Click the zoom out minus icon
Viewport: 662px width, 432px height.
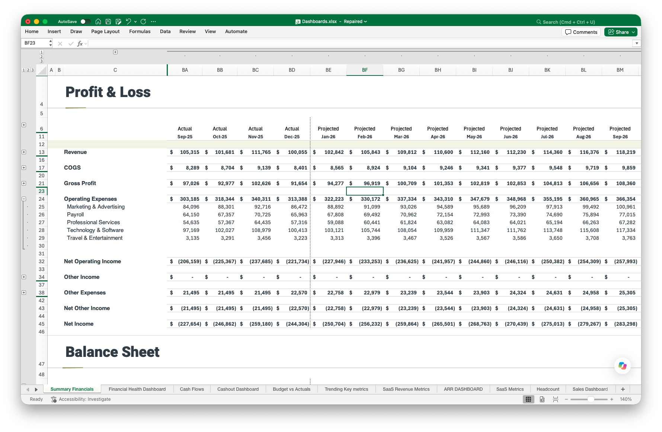(566, 399)
